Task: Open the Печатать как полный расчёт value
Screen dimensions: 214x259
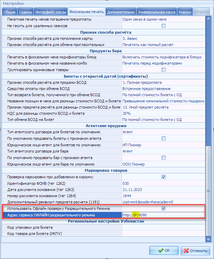Action: coord(163,45)
